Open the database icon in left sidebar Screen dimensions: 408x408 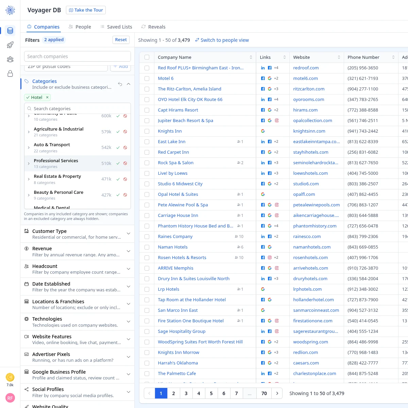pyautogui.click(x=10, y=31)
